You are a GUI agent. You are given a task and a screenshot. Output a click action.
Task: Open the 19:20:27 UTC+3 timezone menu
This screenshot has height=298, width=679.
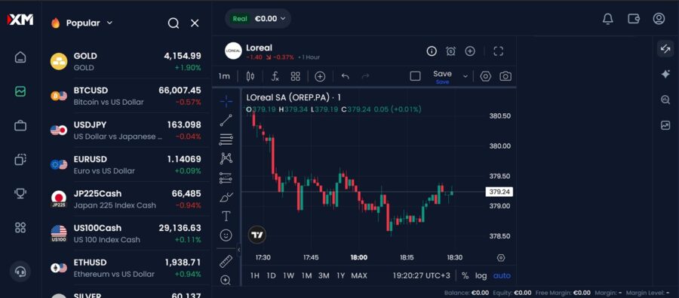point(421,275)
